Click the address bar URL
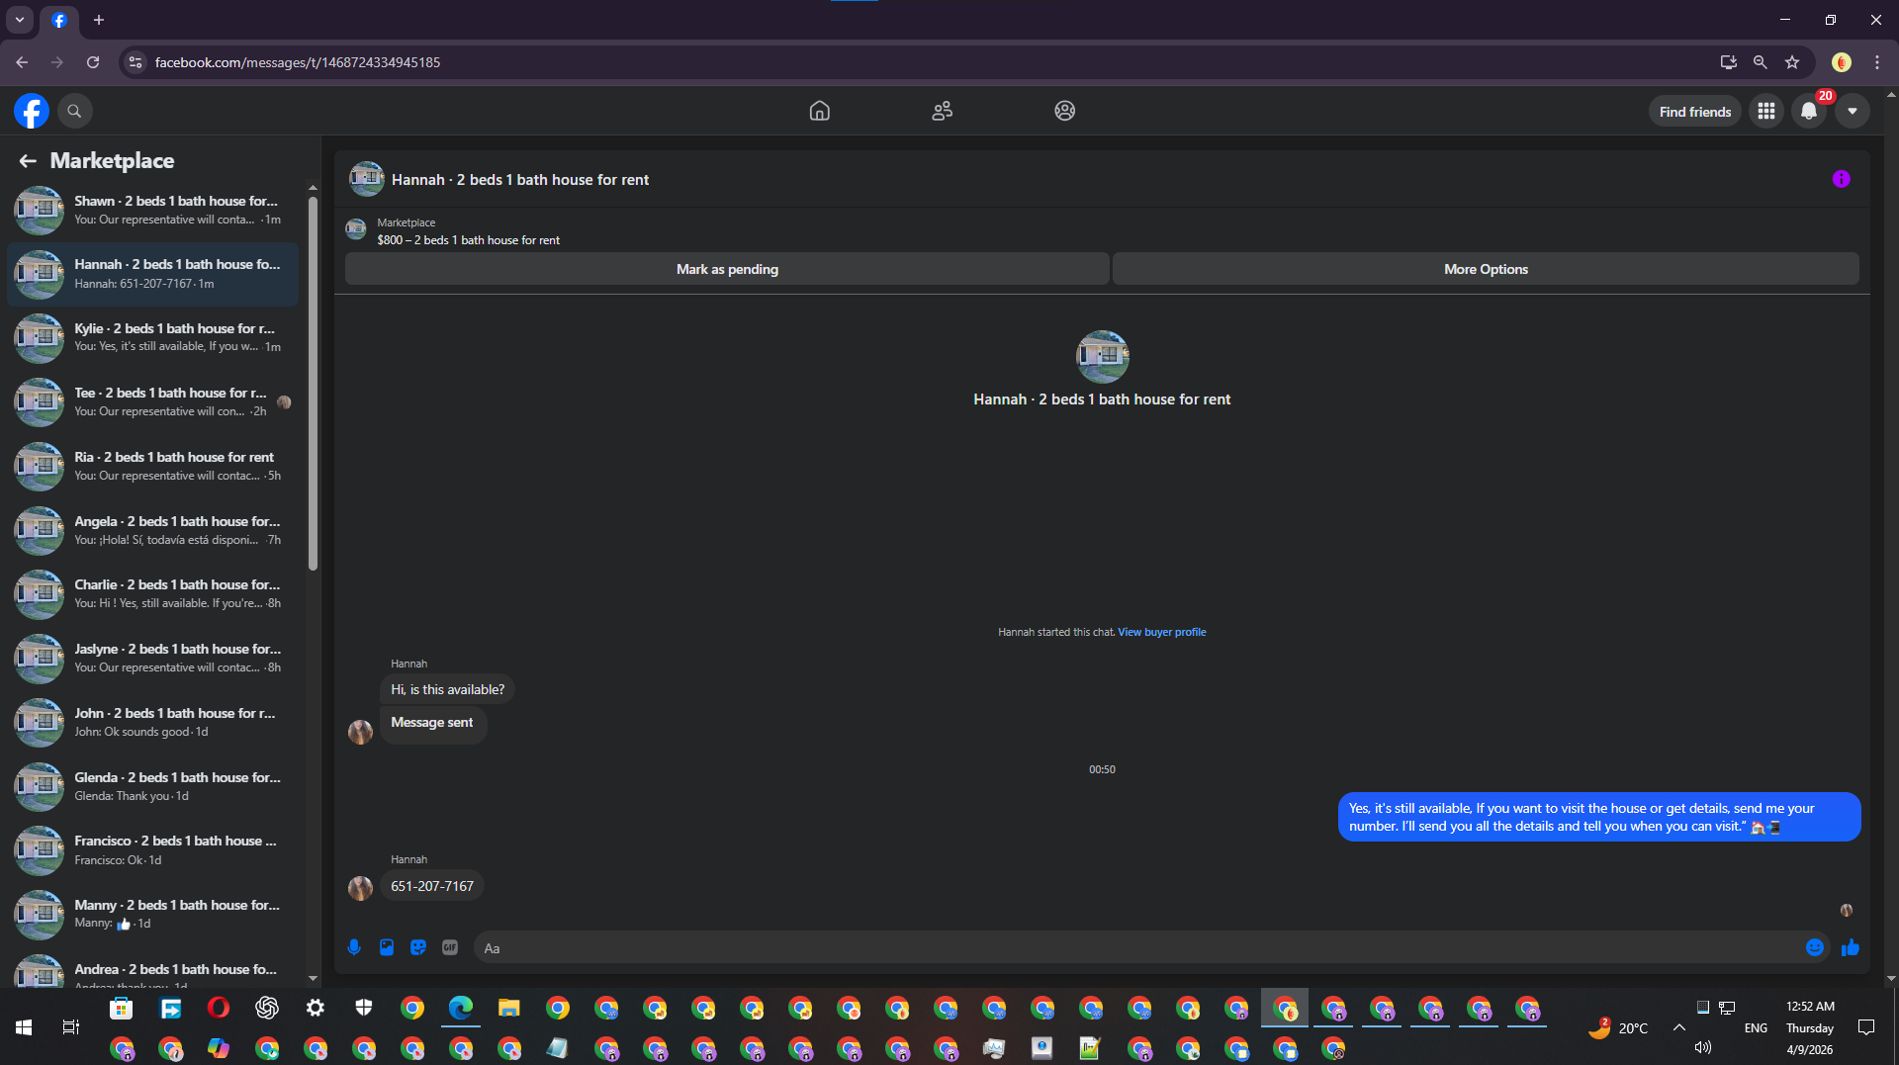The height and width of the screenshot is (1065, 1899). pyautogui.click(x=298, y=62)
